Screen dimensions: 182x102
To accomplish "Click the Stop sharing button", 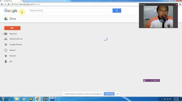I will (109, 94).
